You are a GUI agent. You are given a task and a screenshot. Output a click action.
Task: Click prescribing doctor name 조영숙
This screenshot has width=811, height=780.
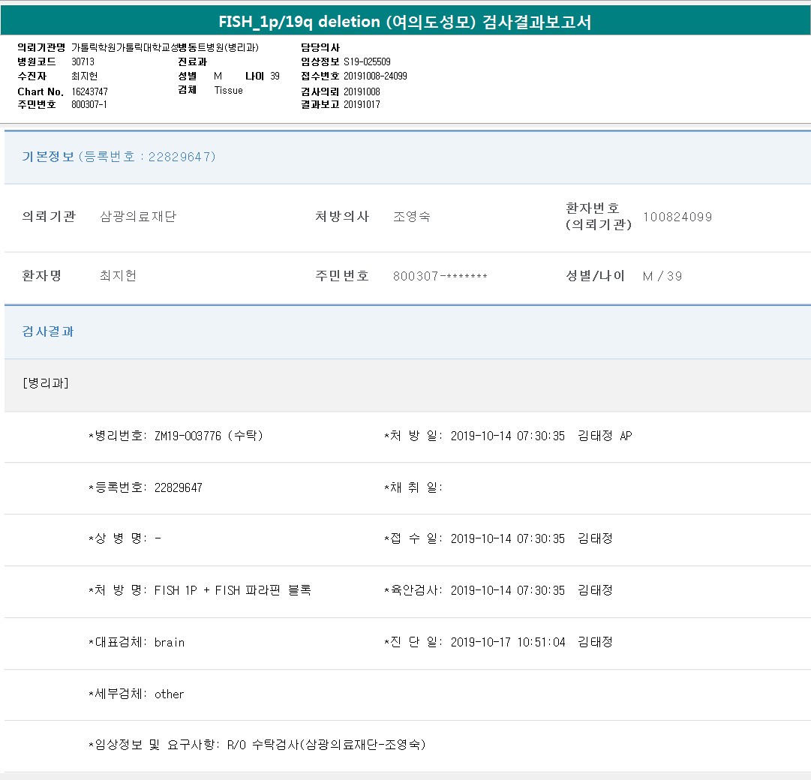412,217
